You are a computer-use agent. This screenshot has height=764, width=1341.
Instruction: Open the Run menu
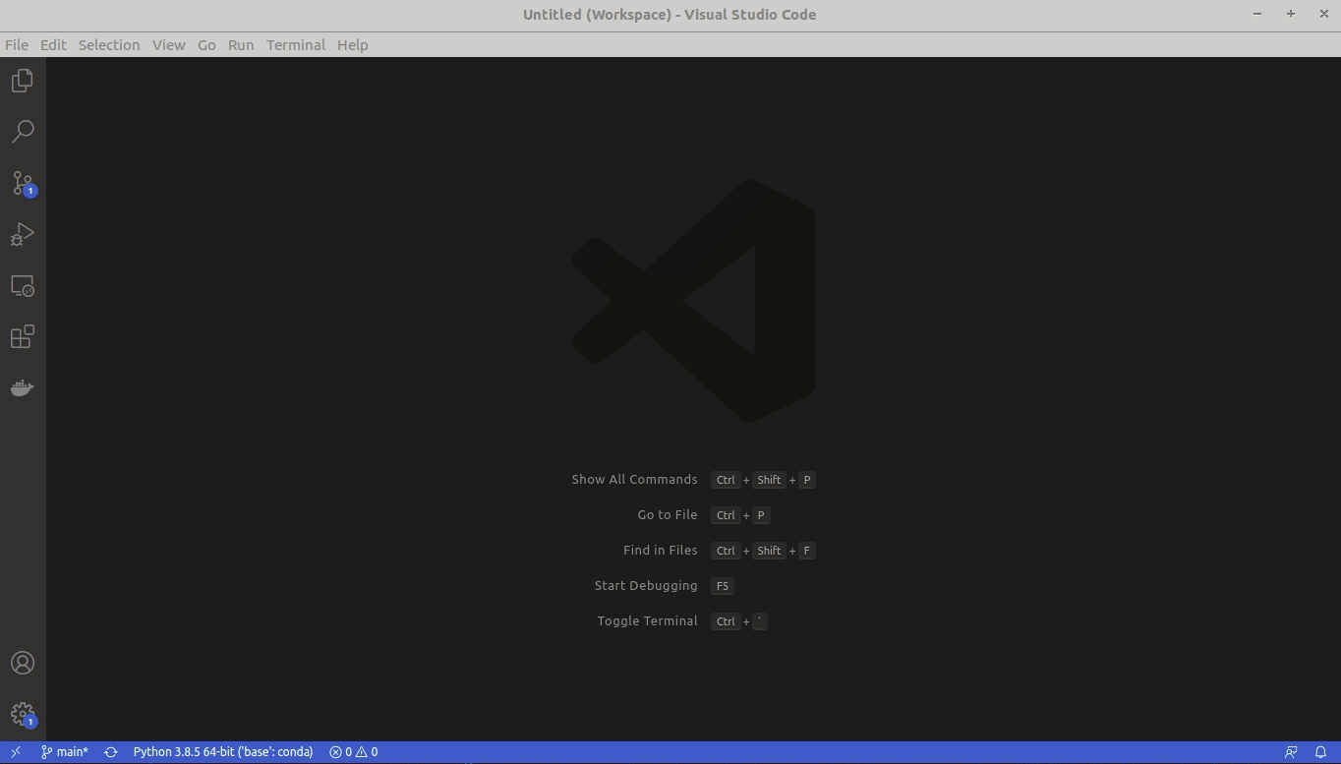(x=241, y=45)
